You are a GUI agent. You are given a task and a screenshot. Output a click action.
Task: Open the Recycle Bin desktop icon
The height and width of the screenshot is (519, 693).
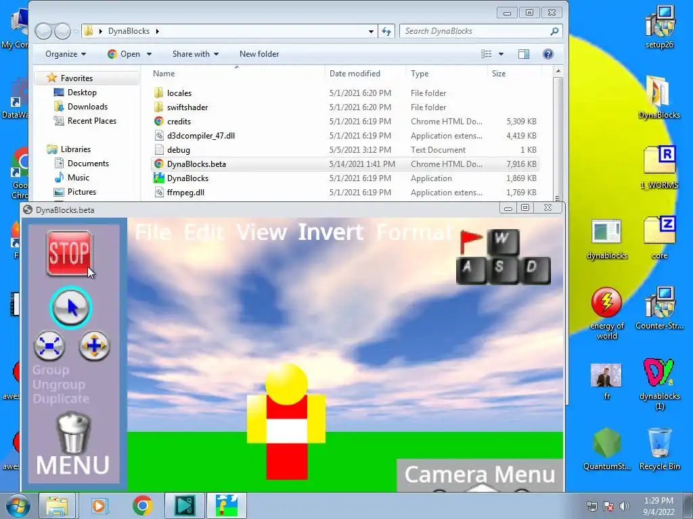[659, 449]
